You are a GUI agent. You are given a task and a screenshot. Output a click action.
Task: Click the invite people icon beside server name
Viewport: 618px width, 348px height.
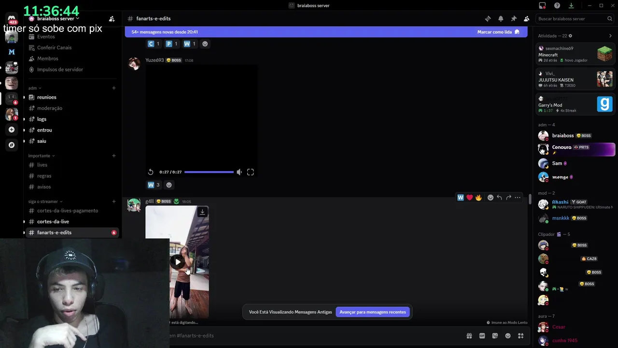point(112,18)
